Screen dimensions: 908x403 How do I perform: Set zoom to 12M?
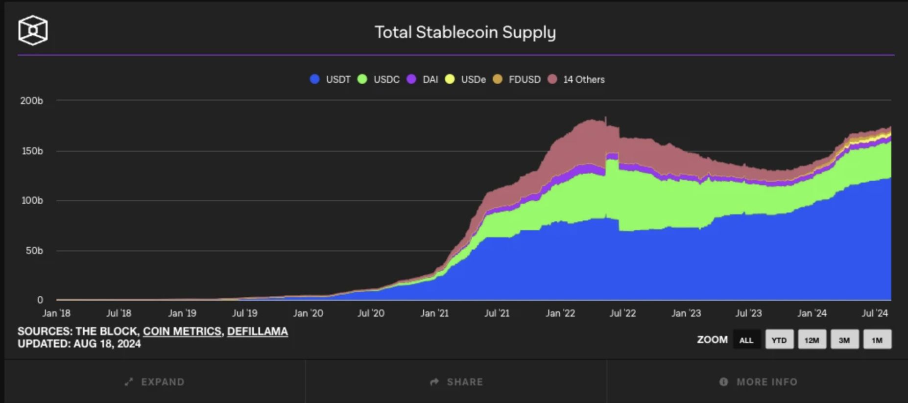[x=812, y=339]
